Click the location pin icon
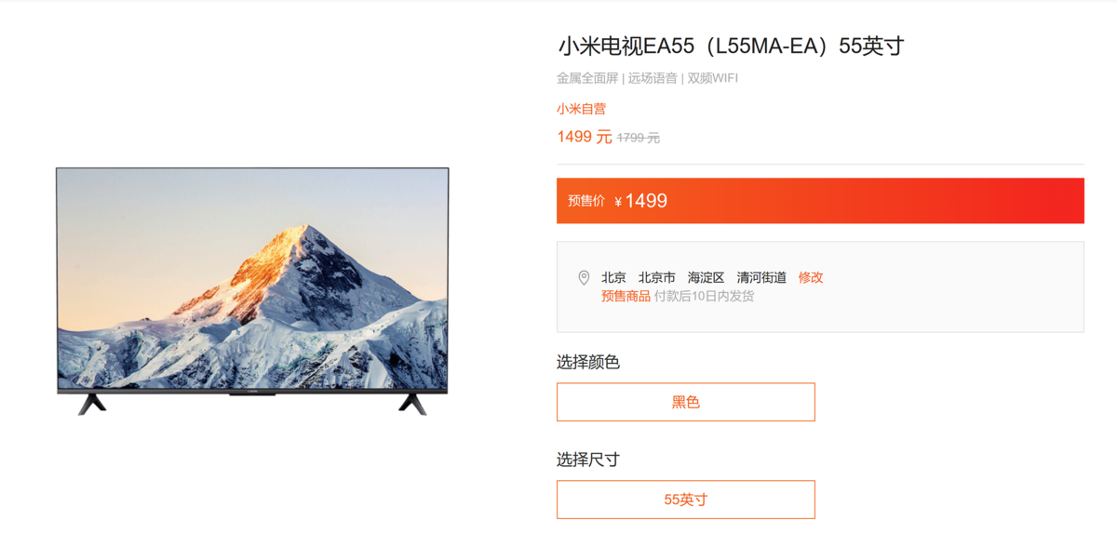This screenshot has width=1117, height=533. (584, 277)
